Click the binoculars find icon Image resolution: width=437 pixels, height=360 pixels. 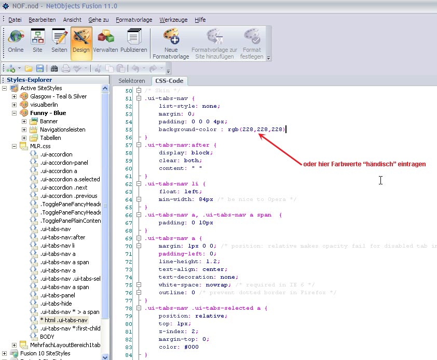click(53, 68)
